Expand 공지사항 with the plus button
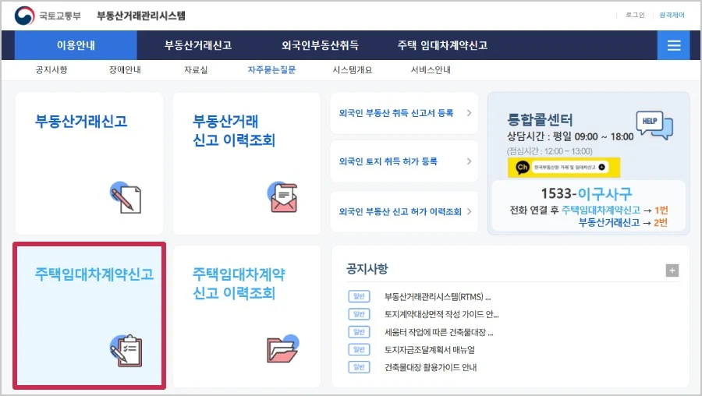702x396 pixels. pos(672,270)
